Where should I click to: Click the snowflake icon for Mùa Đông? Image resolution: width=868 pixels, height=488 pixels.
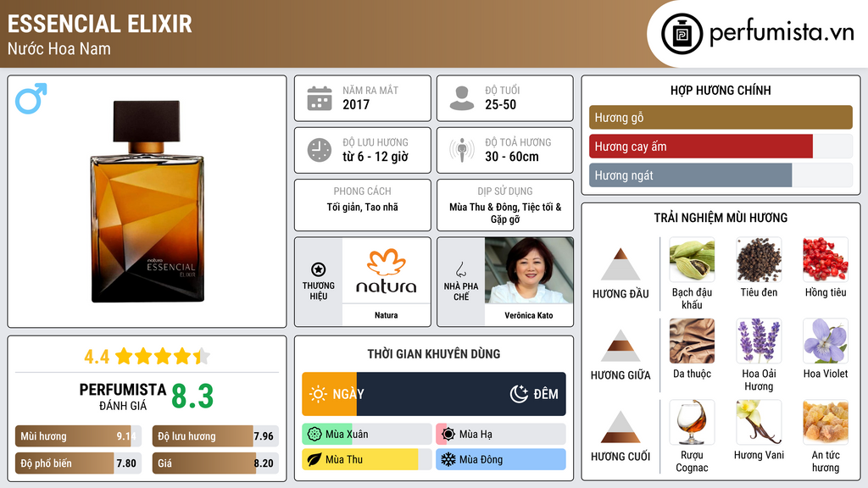click(x=448, y=460)
